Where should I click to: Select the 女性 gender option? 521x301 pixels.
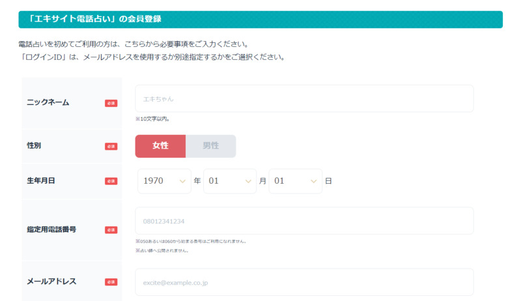point(160,146)
